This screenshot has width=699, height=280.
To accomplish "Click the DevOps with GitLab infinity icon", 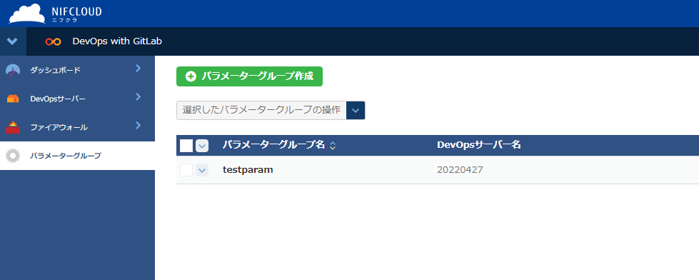I will pos(53,41).
